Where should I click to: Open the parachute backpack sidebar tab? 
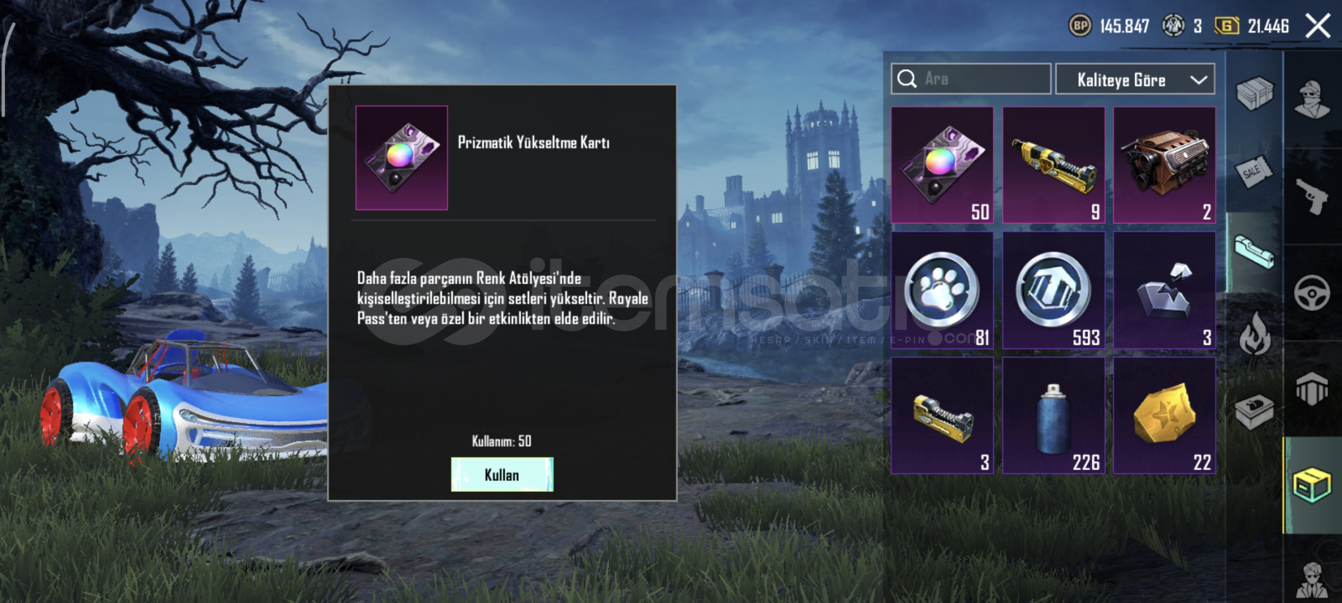(1312, 389)
